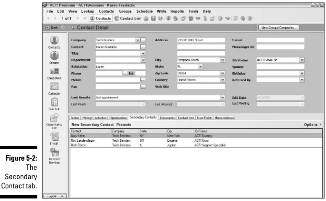
Task: Go to the first record in the toolbar
Action: pos(48,19)
